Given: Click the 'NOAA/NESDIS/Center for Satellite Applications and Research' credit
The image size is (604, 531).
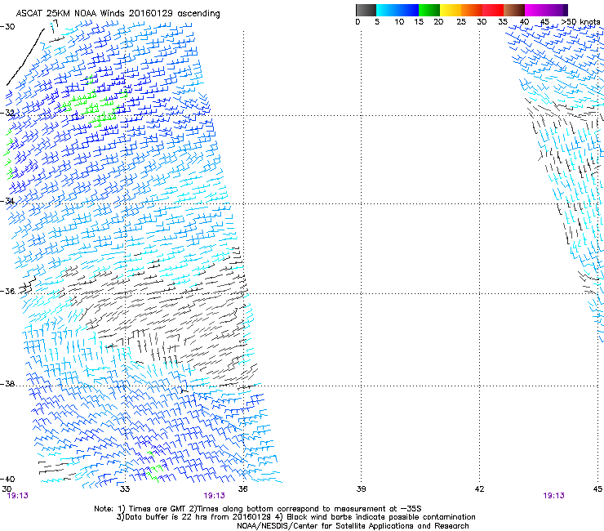Looking at the screenshot, I should (353, 526).
